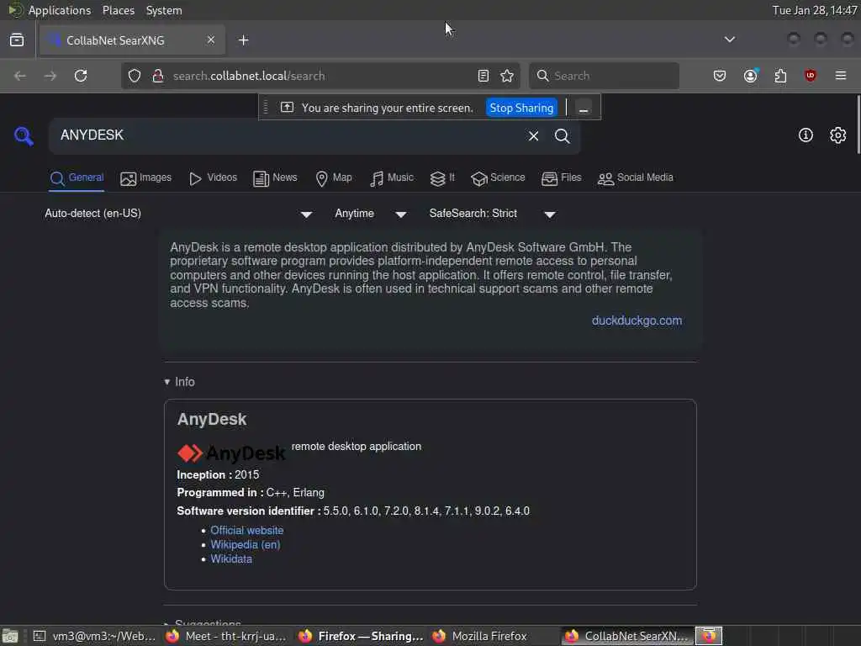This screenshot has width=861, height=646.
Task: Switch to the Science category
Action: click(498, 178)
